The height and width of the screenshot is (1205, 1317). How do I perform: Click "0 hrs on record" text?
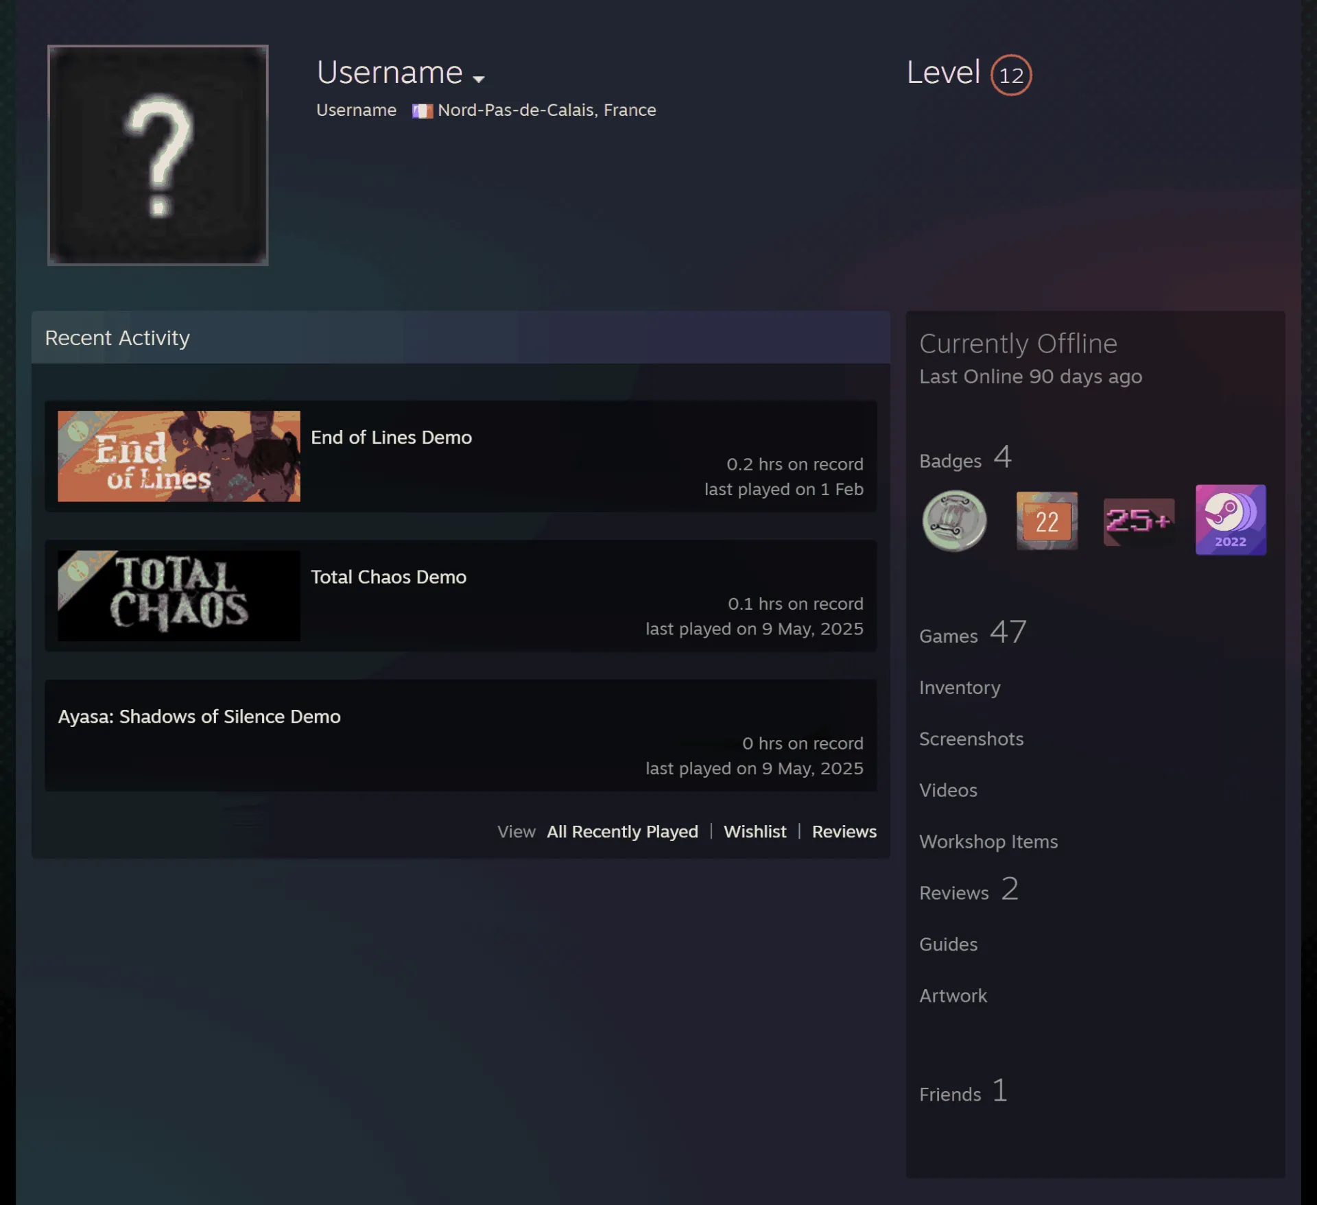[x=803, y=743]
